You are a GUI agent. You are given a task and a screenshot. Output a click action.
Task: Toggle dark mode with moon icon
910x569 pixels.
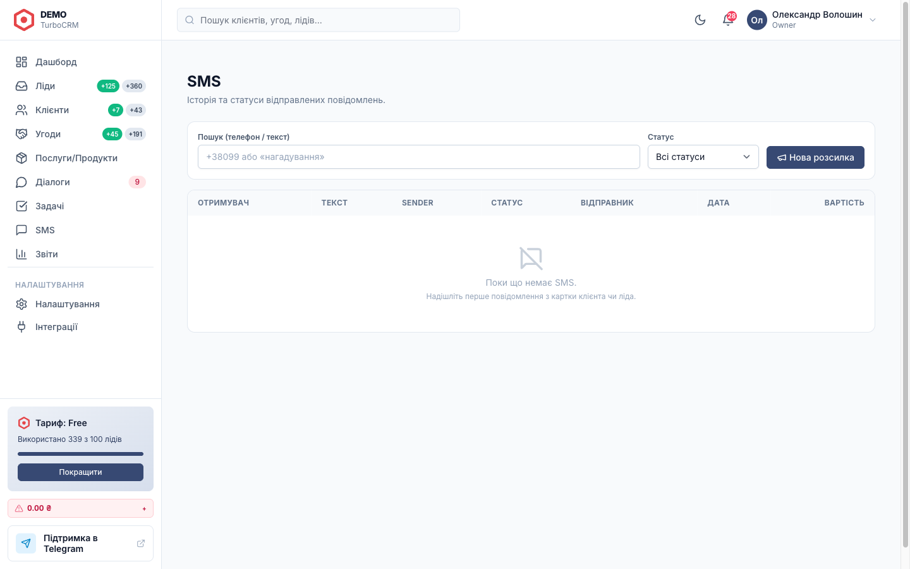tap(700, 20)
